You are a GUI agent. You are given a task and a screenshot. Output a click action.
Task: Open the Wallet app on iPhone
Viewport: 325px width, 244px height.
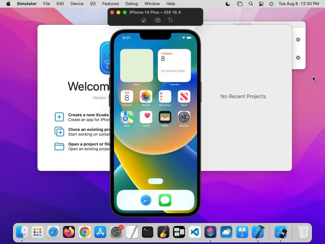pyautogui.click(x=165, y=117)
